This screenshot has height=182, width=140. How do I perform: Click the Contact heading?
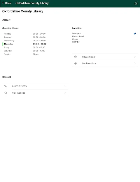pyautogui.click(x=6, y=77)
